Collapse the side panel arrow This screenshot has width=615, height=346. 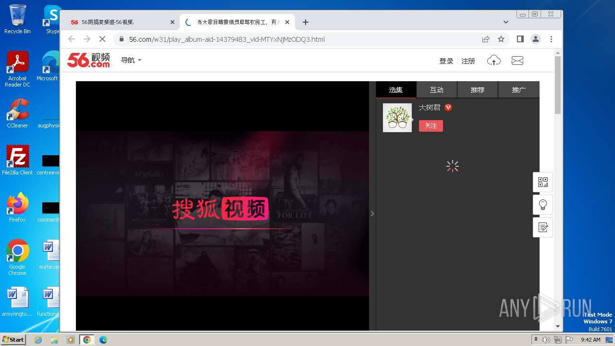(372, 213)
